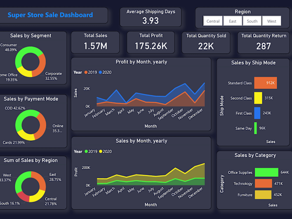Click the blue 2020 legend marker in Profit chart
The image size is (292, 219).
click(x=101, y=72)
